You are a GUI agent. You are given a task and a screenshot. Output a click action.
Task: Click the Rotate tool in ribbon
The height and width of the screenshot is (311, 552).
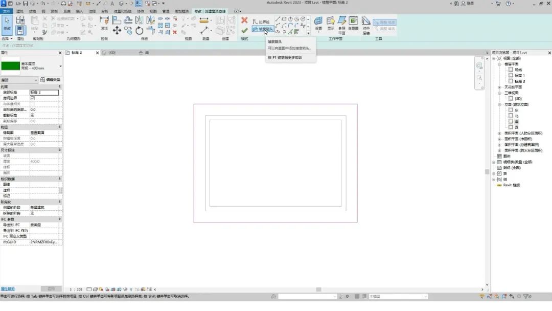(139, 31)
